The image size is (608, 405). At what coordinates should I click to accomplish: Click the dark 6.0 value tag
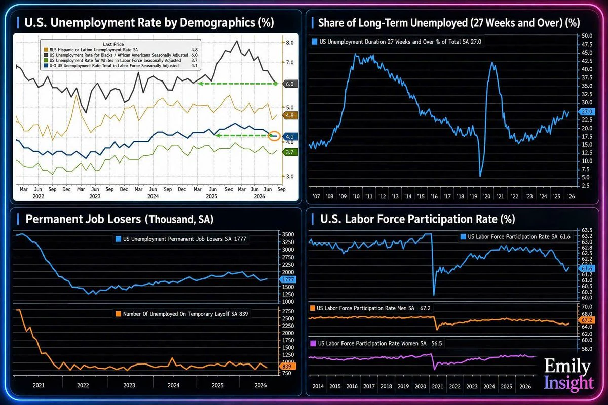pyautogui.click(x=290, y=84)
